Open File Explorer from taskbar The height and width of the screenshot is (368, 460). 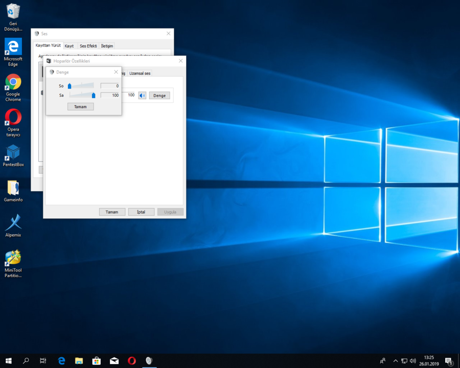(79, 361)
